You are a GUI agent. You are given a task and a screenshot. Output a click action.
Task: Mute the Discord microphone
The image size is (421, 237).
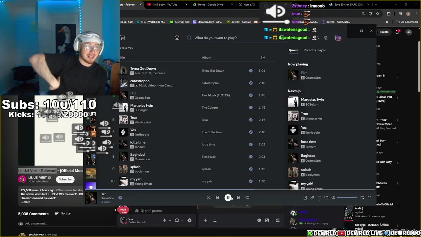pyautogui.click(x=164, y=221)
